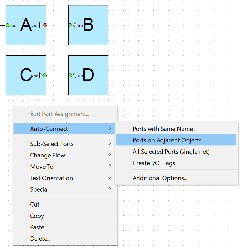Screen dimensions: 241x249
Task: Click the green C out port circle
Action: (x=45, y=75)
